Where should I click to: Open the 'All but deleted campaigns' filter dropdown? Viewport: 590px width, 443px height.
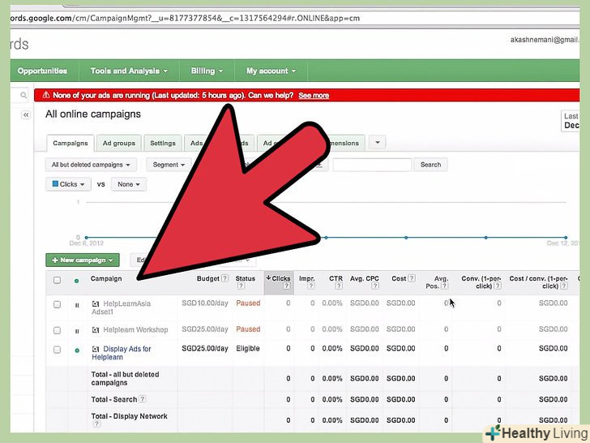91,165
